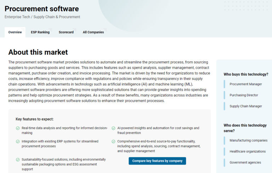Click the Procurement software page title

point(42,9)
